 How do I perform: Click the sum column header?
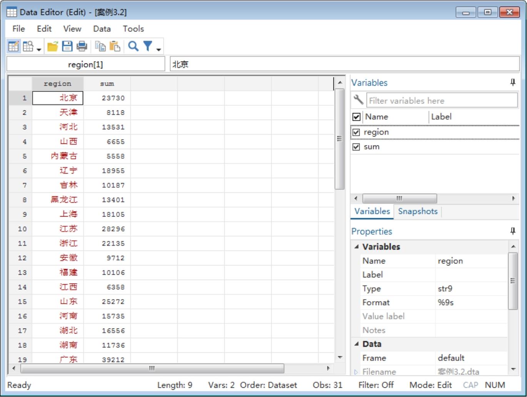(107, 83)
